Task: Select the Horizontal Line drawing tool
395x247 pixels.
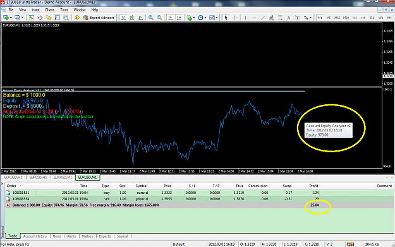Action: [254, 18]
